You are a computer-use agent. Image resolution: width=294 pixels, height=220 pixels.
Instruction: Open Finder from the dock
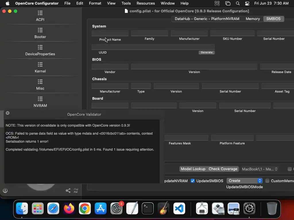pyautogui.click(x=22, y=208)
